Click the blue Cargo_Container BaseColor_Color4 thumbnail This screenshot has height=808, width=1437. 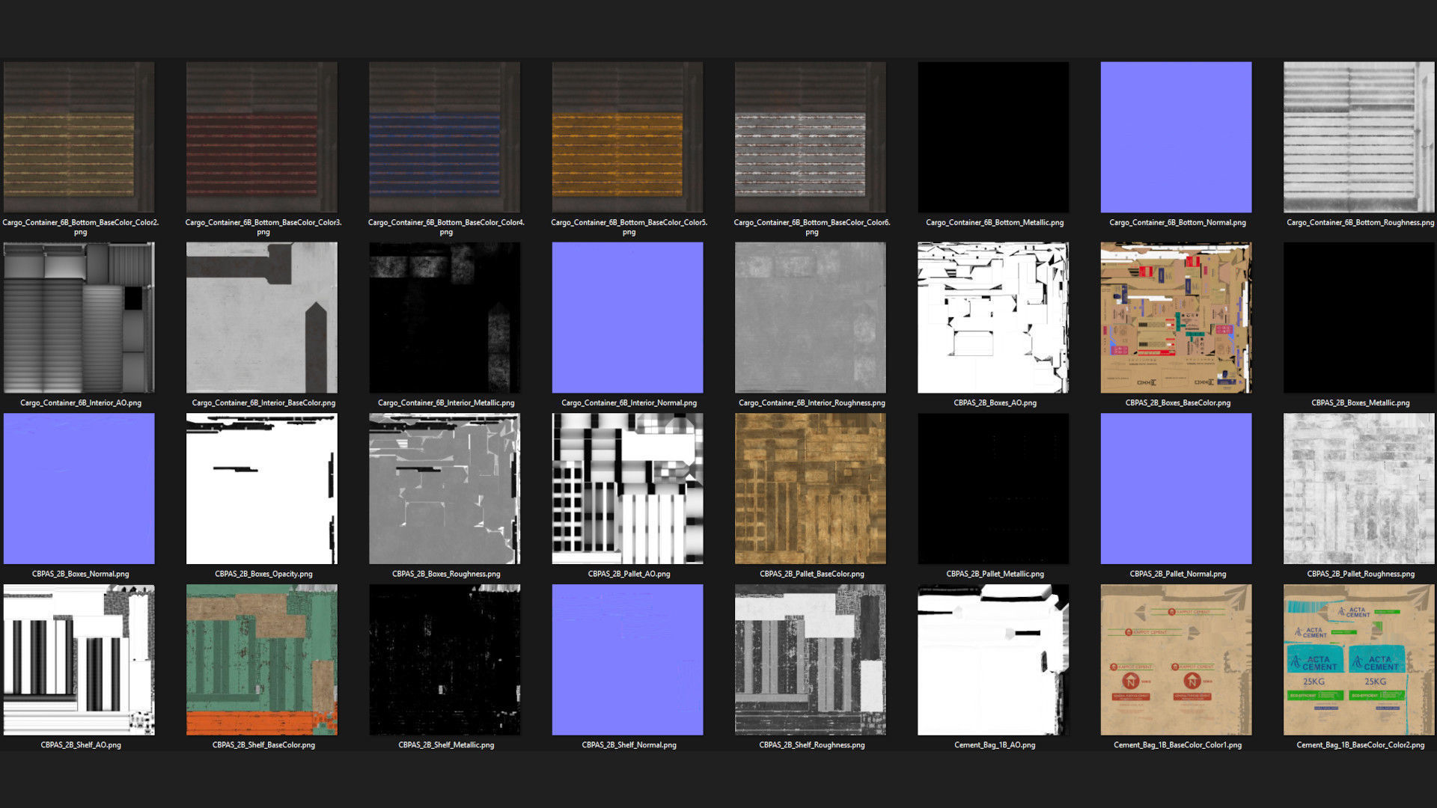(445, 137)
